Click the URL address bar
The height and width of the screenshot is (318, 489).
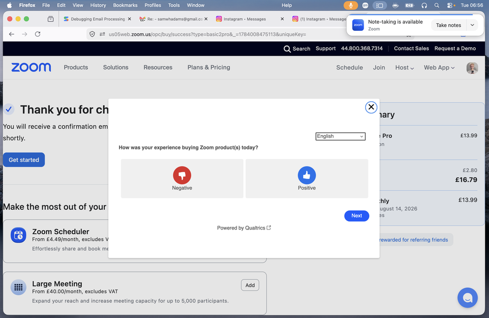click(x=207, y=34)
